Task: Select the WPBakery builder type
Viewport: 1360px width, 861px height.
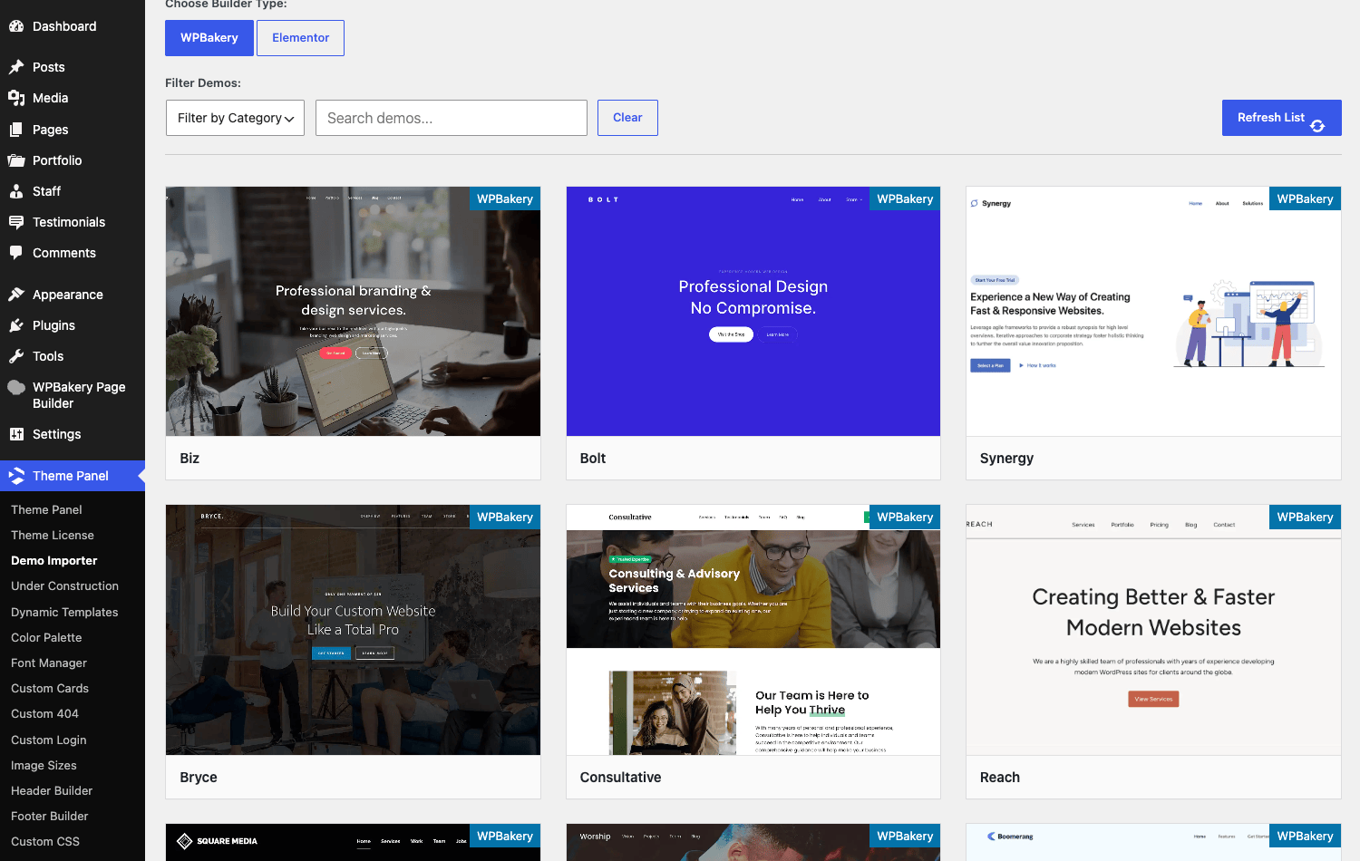Action: [x=209, y=38]
